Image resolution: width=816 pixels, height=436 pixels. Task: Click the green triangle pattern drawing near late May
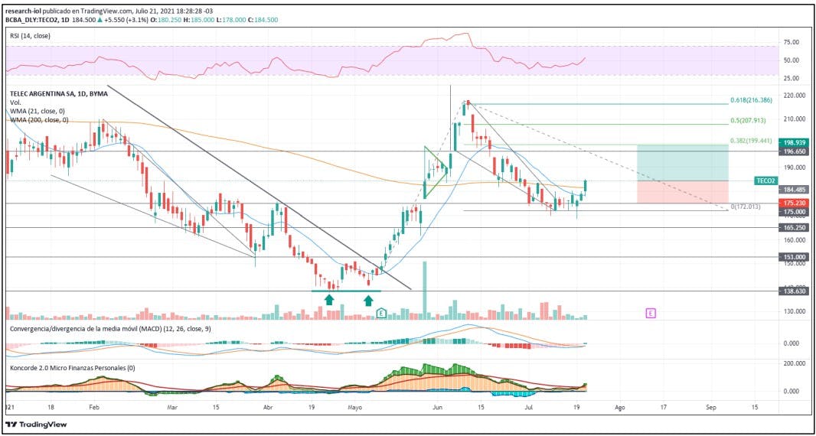(435, 172)
